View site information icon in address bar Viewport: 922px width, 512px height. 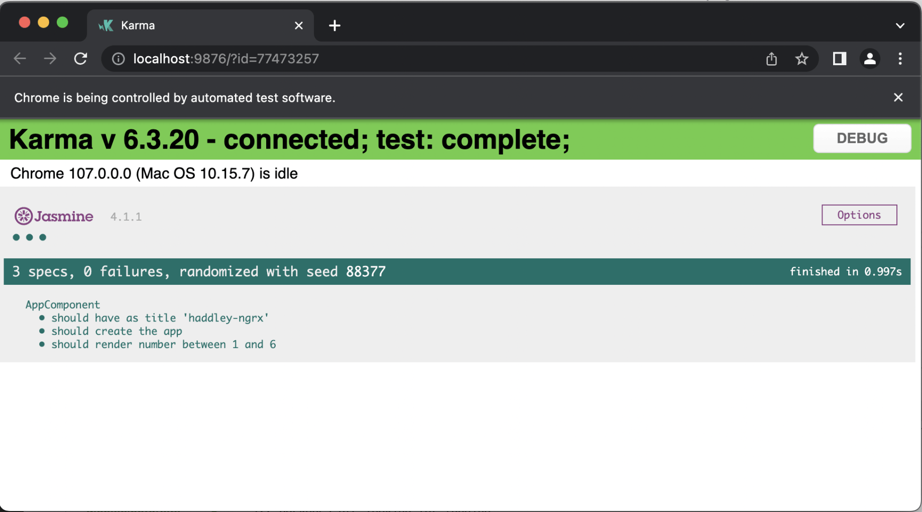point(119,59)
